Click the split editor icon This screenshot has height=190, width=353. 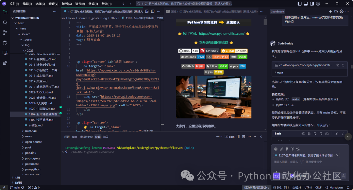(x=153, y=11)
